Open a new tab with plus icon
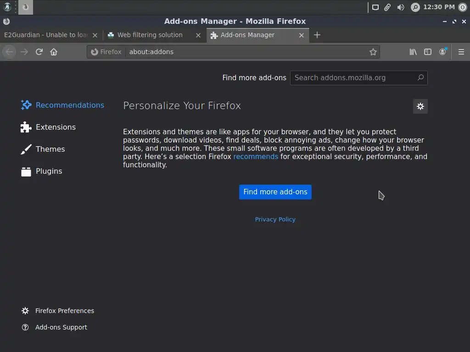The height and width of the screenshot is (352, 470). [x=317, y=35]
